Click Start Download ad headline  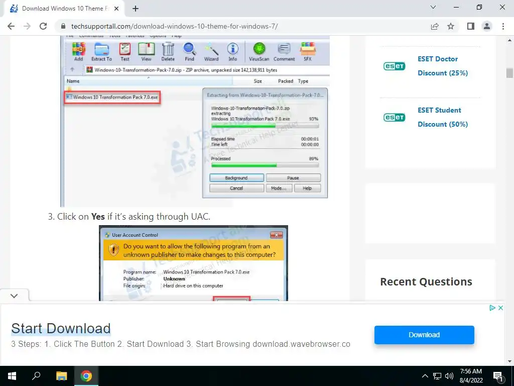point(61,329)
